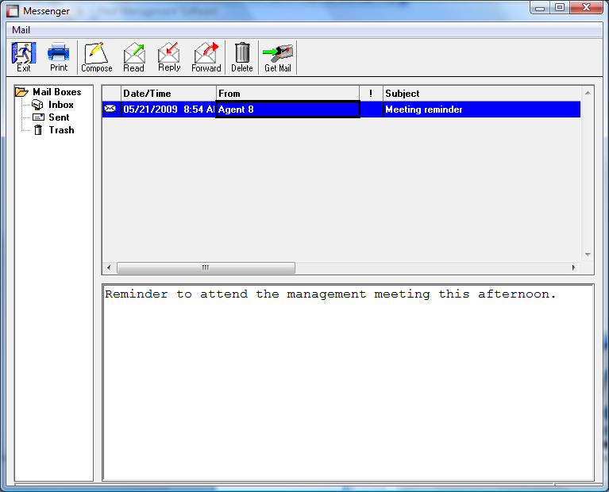Open the Read mail icon
This screenshot has width=609, height=492.
point(133,56)
